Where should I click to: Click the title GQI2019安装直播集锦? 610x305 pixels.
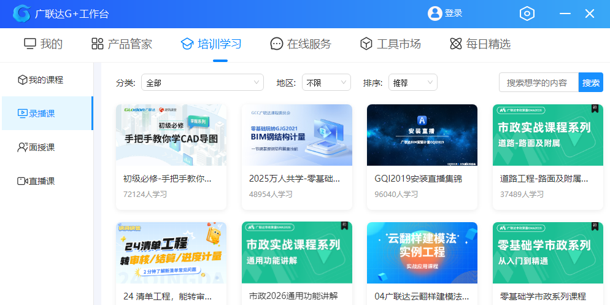(418, 179)
